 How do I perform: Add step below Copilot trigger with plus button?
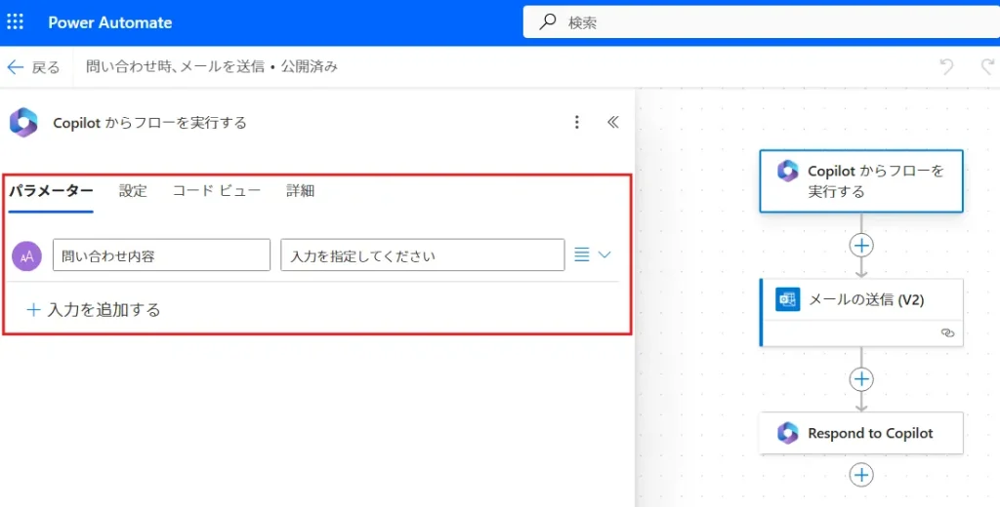861,245
